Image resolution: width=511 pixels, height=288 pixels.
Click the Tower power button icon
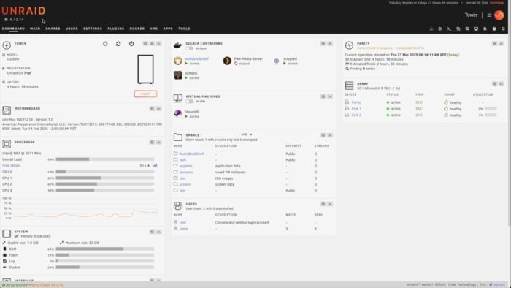pyautogui.click(x=131, y=44)
